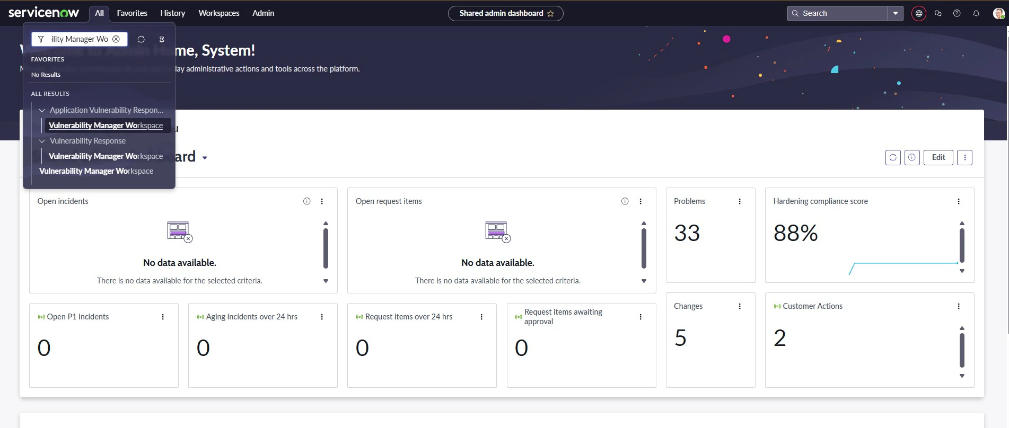
Task: Click Open incidents scrollbar thumb
Action: pos(326,248)
